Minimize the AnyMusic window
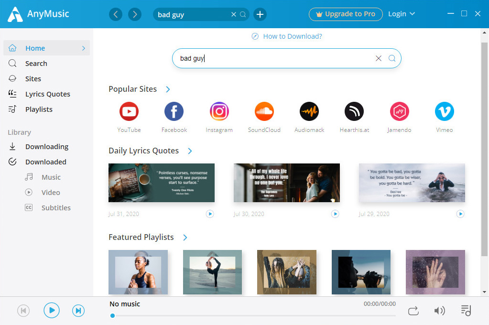 (451, 14)
